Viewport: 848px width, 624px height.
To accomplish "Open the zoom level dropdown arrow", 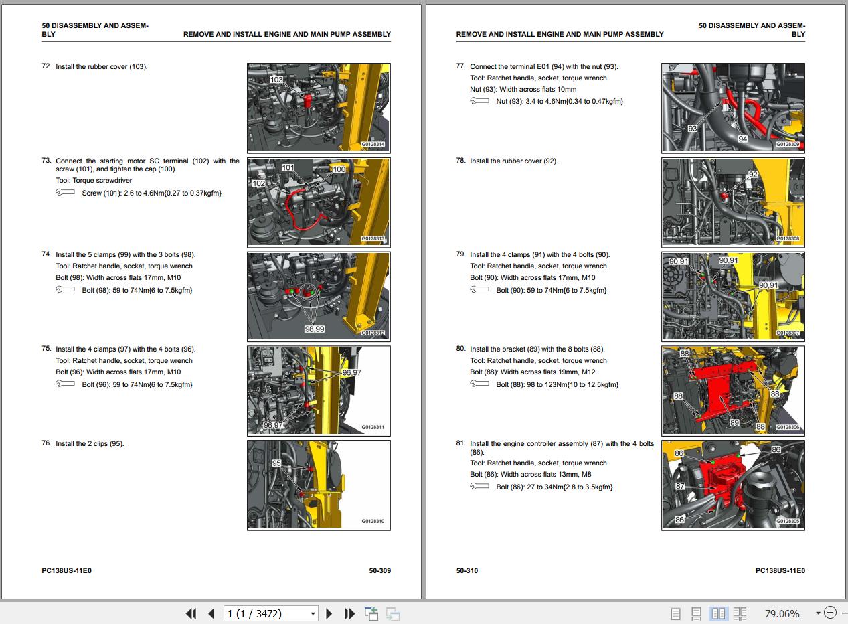I will (817, 613).
